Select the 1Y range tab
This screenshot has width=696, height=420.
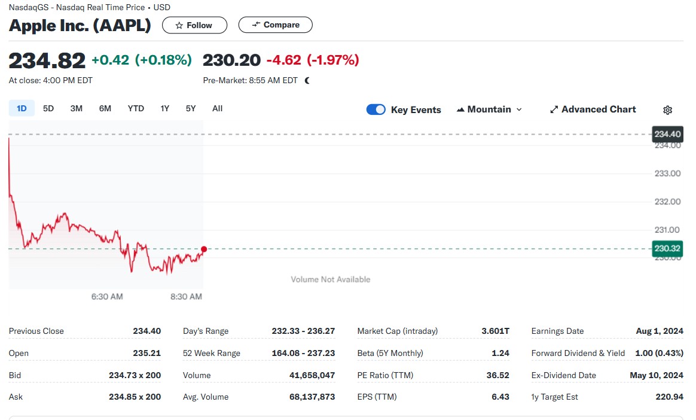[164, 108]
